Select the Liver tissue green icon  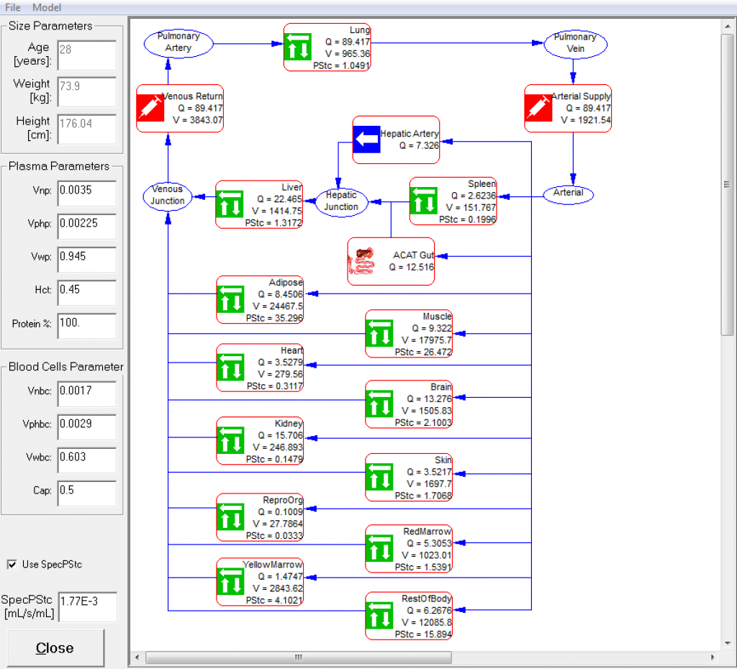(x=230, y=204)
